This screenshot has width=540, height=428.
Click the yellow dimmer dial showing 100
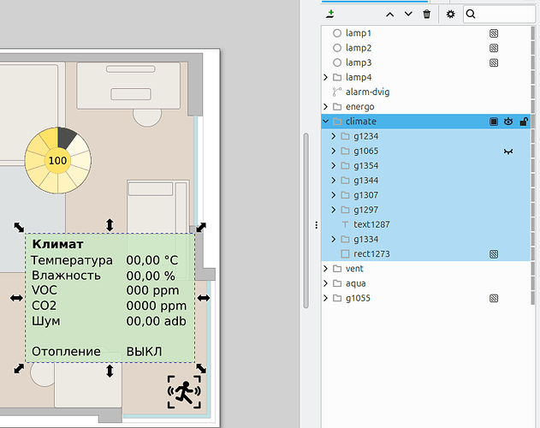58,161
